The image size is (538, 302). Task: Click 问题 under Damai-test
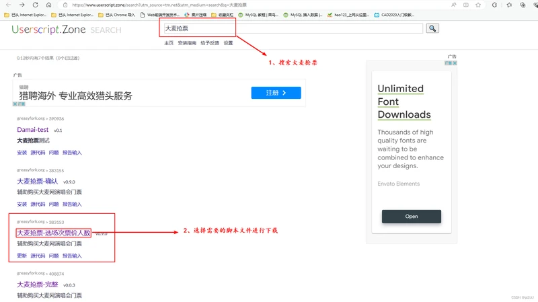pyautogui.click(x=54, y=153)
